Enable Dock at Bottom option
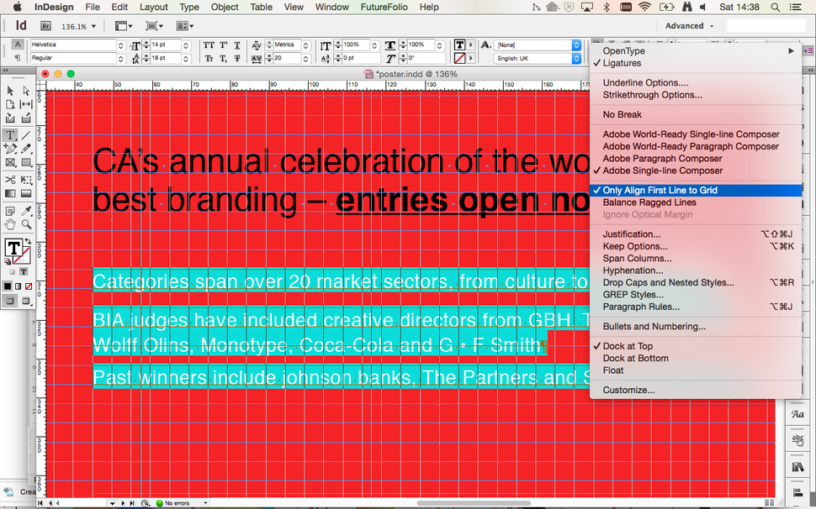816x509 pixels. point(637,358)
